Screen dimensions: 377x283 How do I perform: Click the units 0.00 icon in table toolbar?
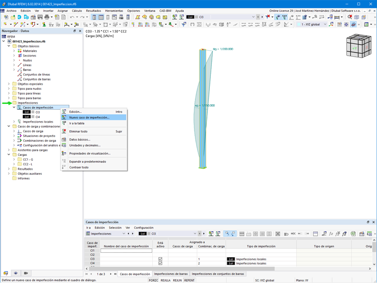369,234
